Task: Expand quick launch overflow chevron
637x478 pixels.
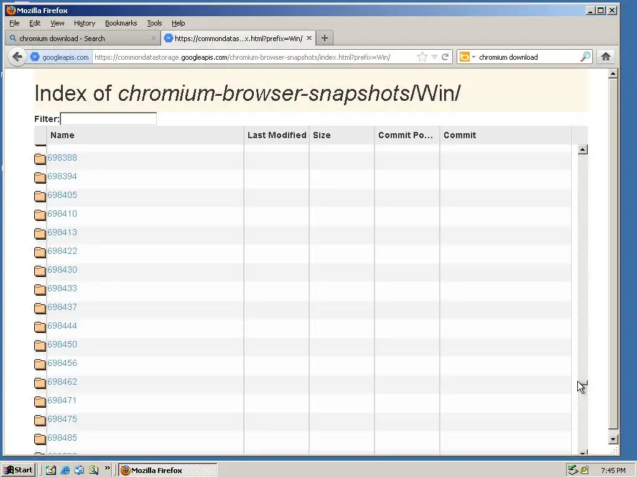Action: pos(107,468)
